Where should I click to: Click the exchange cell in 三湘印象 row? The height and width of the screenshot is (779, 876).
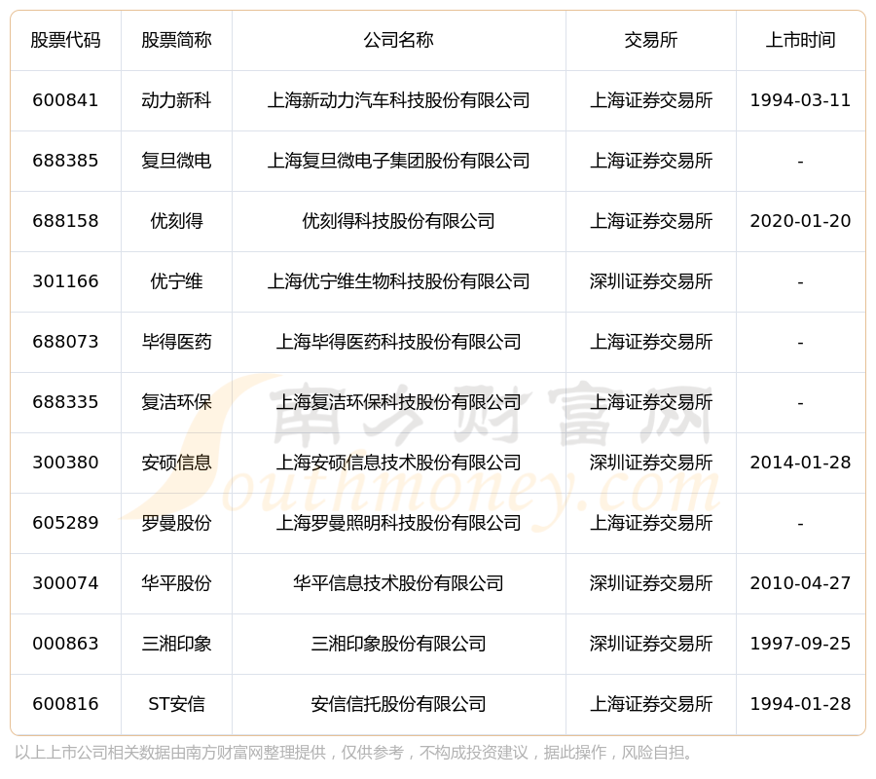point(651,644)
